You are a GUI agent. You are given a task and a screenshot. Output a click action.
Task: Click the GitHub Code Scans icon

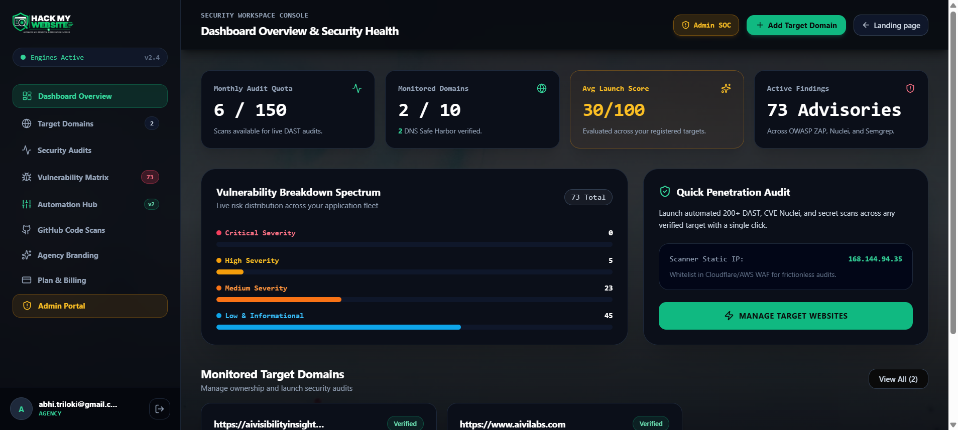coord(27,230)
